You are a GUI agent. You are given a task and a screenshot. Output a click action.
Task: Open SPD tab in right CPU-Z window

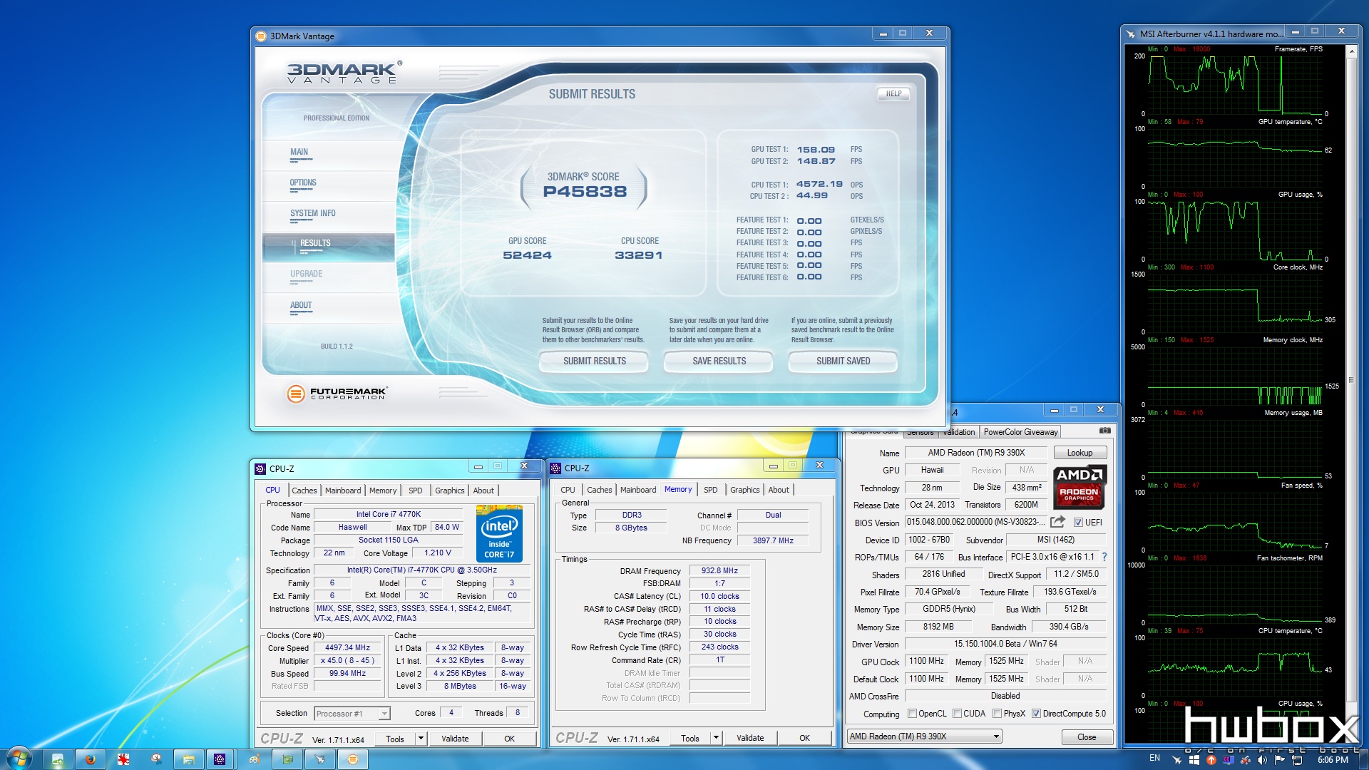(711, 490)
